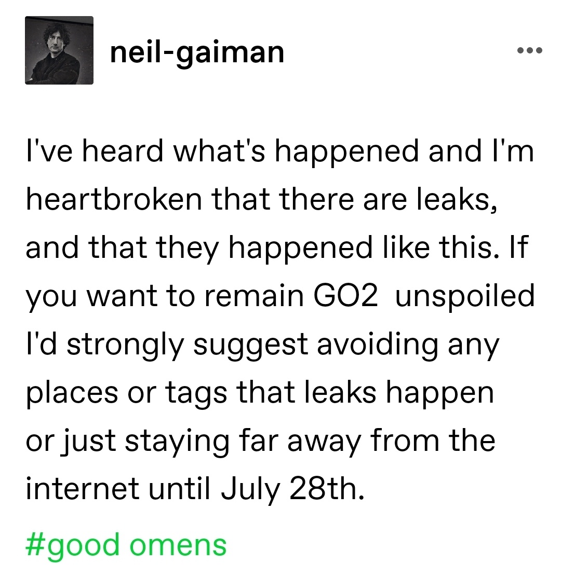This screenshot has height=578, width=561.
Task: Click the neil-gaiman profile avatar
Action: click(x=59, y=50)
